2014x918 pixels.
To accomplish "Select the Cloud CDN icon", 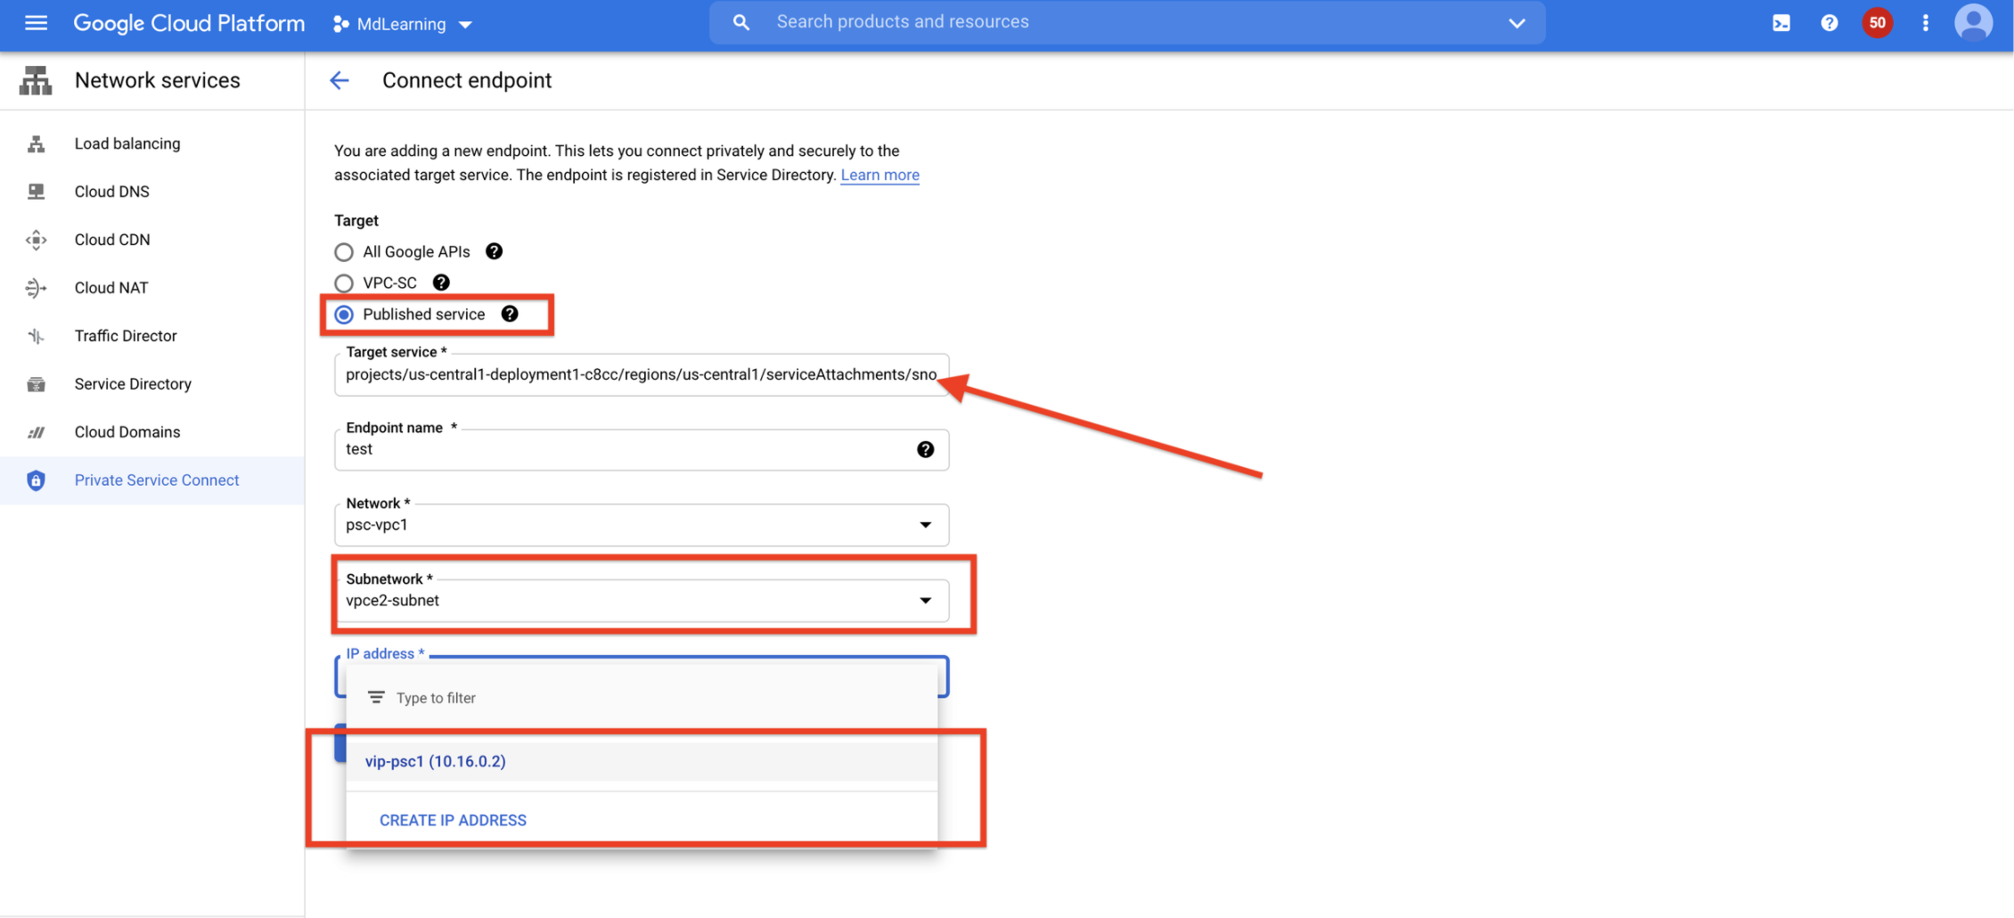I will [x=36, y=239].
